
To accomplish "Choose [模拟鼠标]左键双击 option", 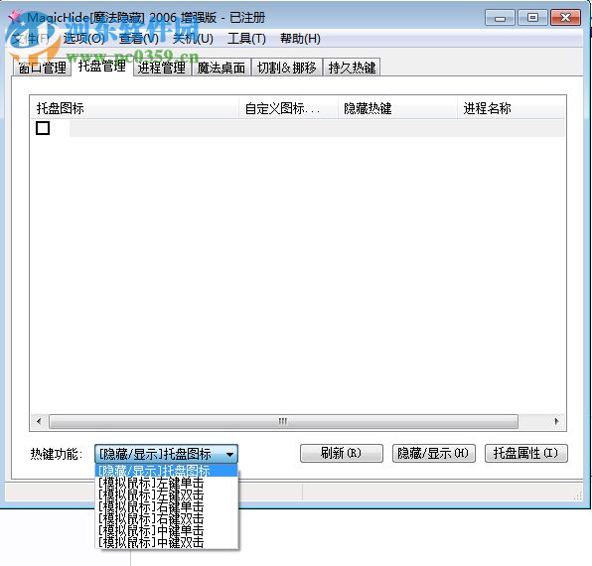I will 167,495.
